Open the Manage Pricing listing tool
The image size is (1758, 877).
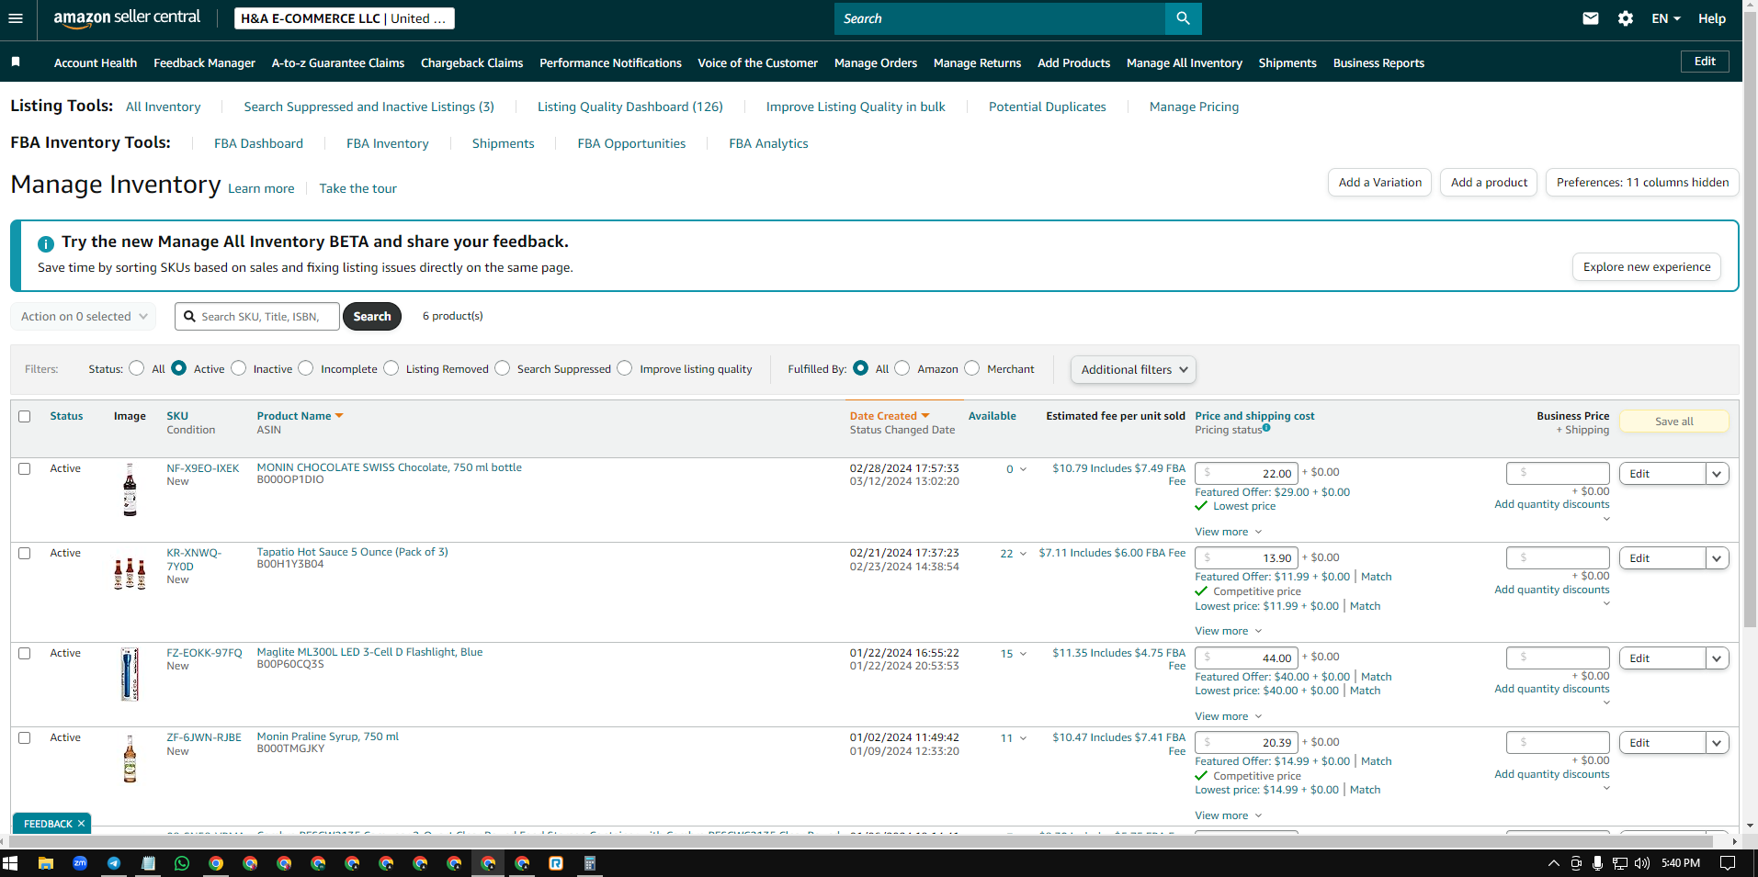(1194, 107)
